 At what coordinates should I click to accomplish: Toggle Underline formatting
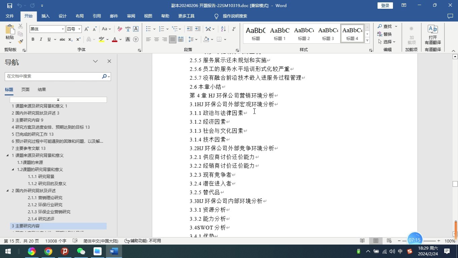[49, 39]
